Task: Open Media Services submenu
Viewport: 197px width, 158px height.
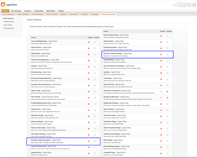Action: 52,15
